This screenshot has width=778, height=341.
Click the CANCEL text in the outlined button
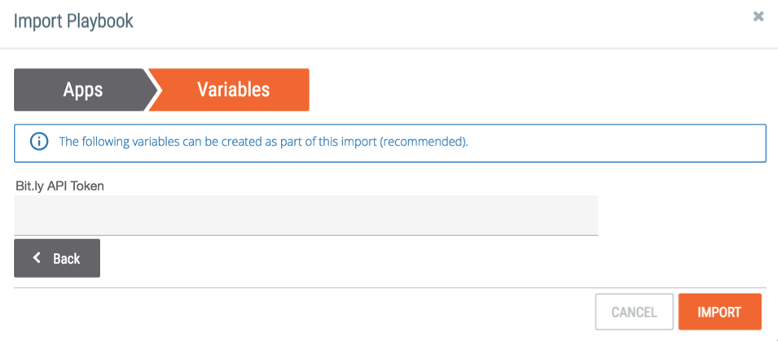tap(634, 313)
